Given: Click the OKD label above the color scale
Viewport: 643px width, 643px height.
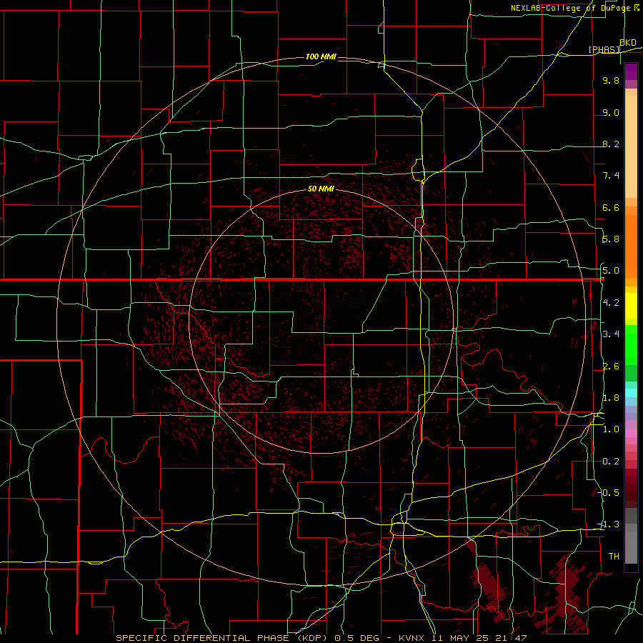Looking at the screenshot, I should [628, 43].
